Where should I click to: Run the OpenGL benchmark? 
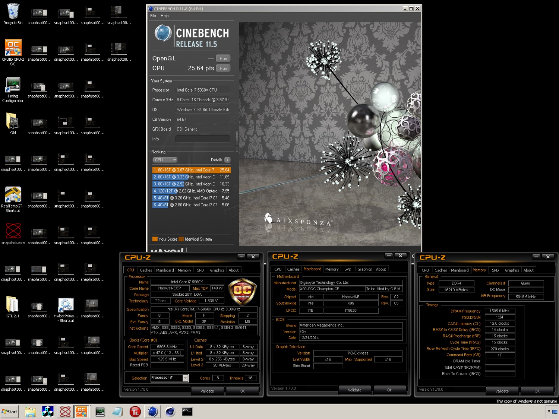click(223, 58)
